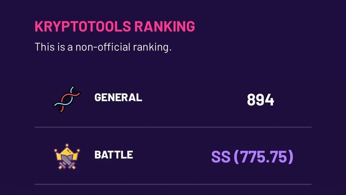Tap the SS grade letters
This screenshot has height=195, width=346.
point(221,157)
